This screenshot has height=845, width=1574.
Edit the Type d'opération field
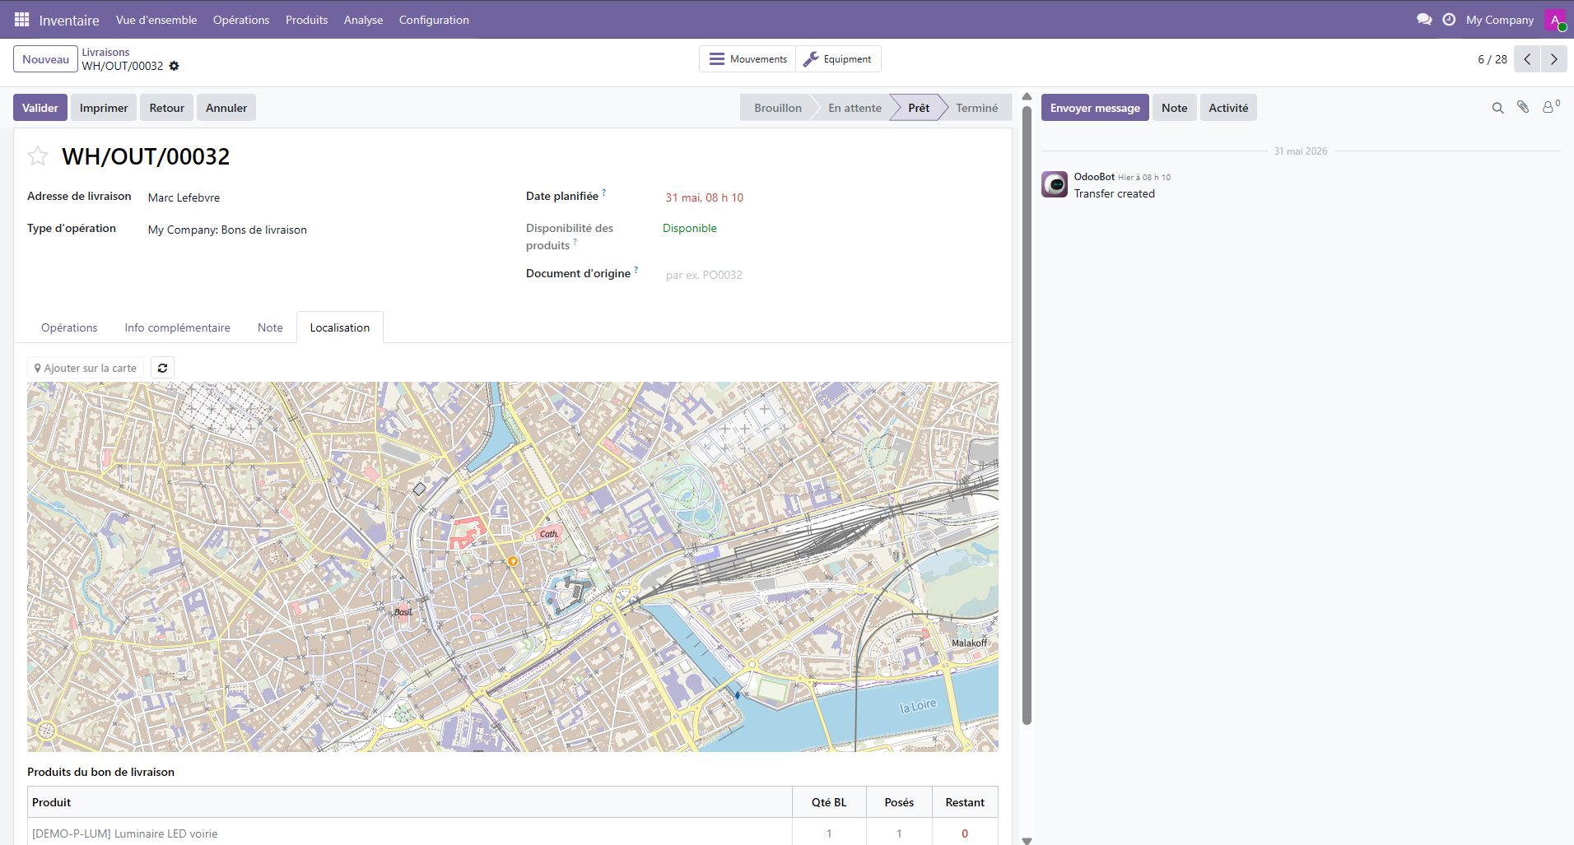point(321,230)
